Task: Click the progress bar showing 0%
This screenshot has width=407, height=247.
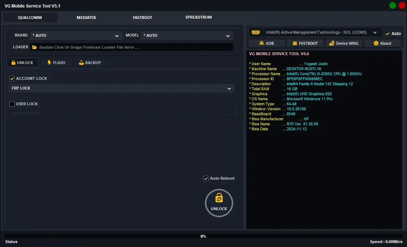Action: (203, 236)
